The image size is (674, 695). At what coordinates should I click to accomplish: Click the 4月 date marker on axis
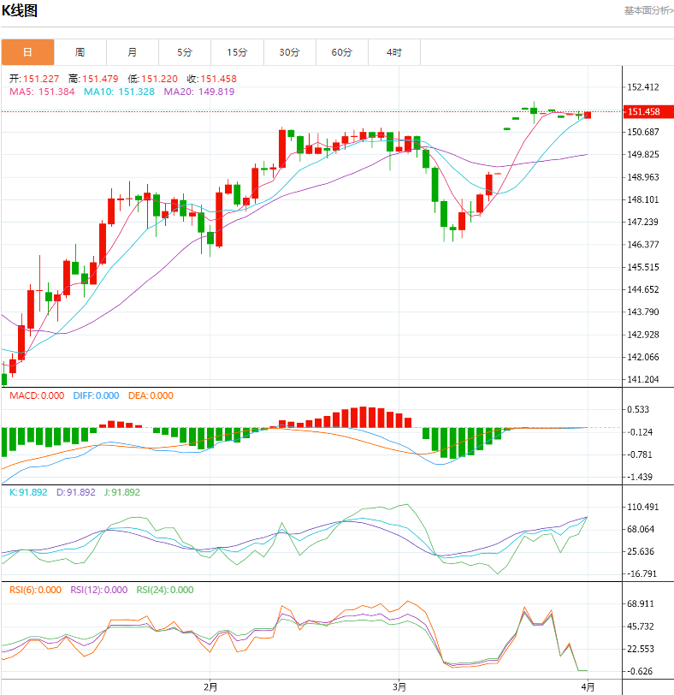[588, 686]
